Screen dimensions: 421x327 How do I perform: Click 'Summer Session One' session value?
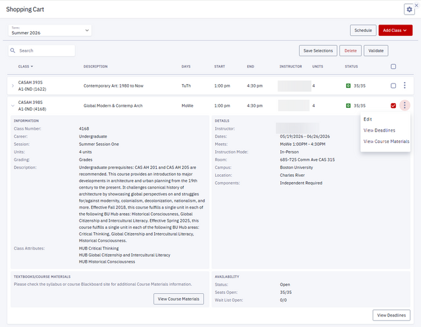click(x=99, y=144)
